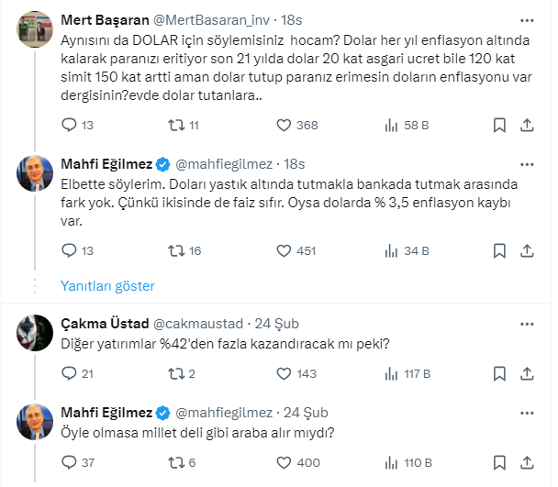Screen dimensions: 558x487
Task: Retweet Mert Başaran's tweet with 11 reposts
Action: click(x=176, y=125)
